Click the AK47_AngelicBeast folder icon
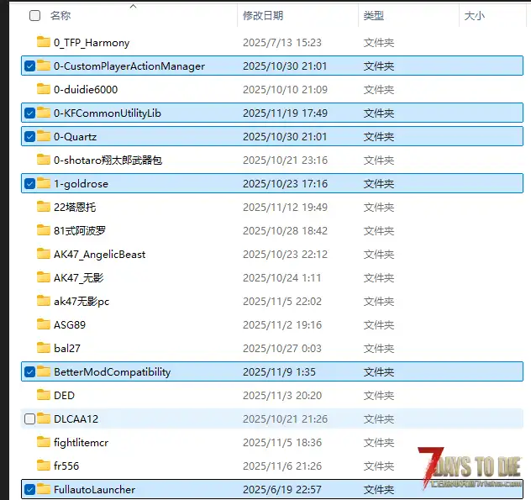531x500 pixels. tap(44, 254)
